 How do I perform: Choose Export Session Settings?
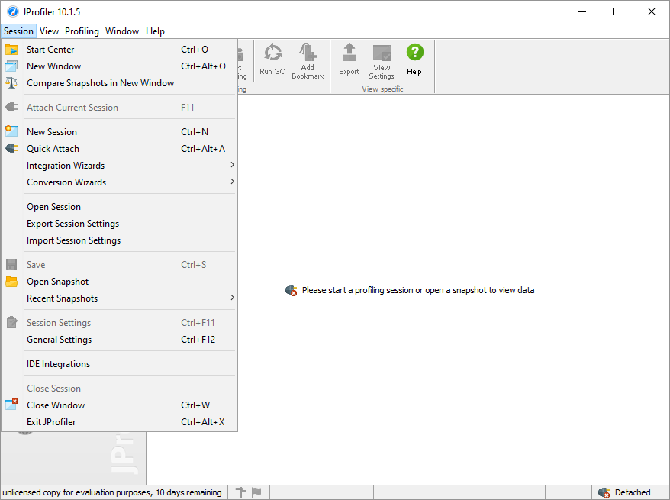tap(119, 224)
